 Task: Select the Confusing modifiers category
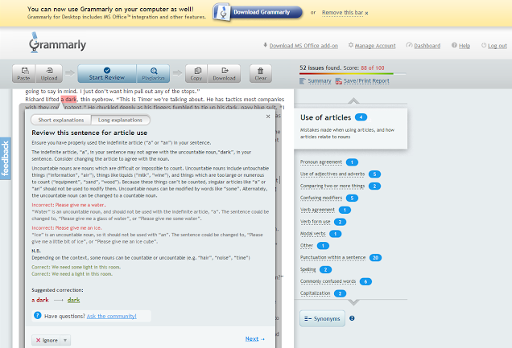pyautogui.click(x=321, y=198)
